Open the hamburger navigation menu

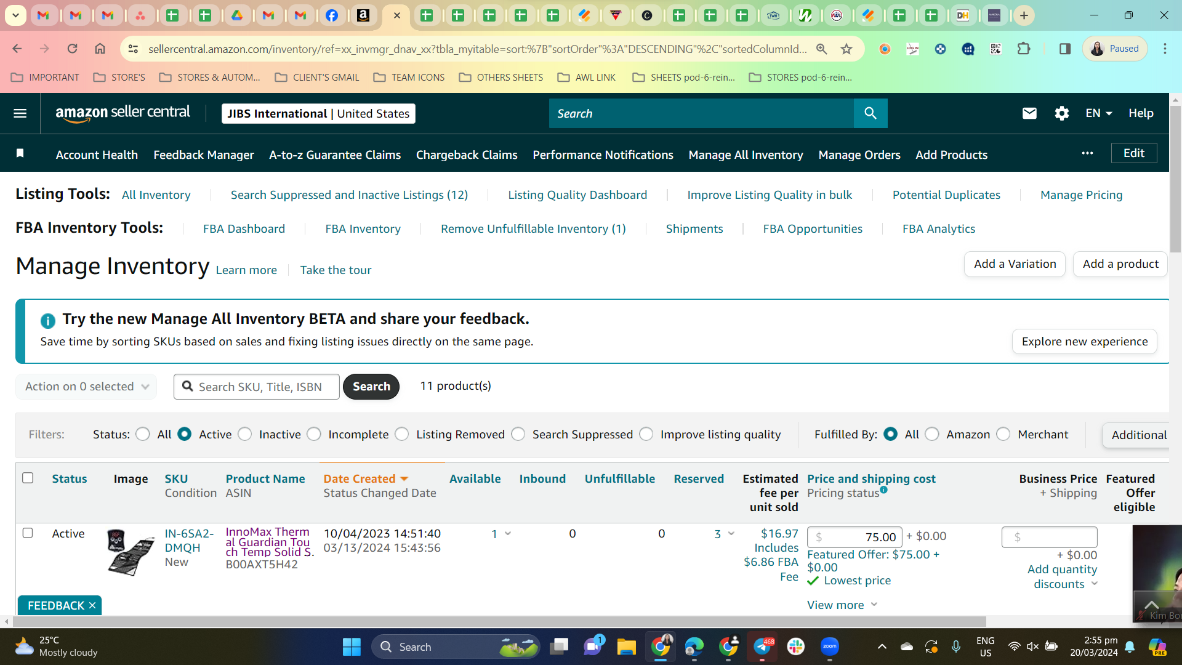[20, 113]
